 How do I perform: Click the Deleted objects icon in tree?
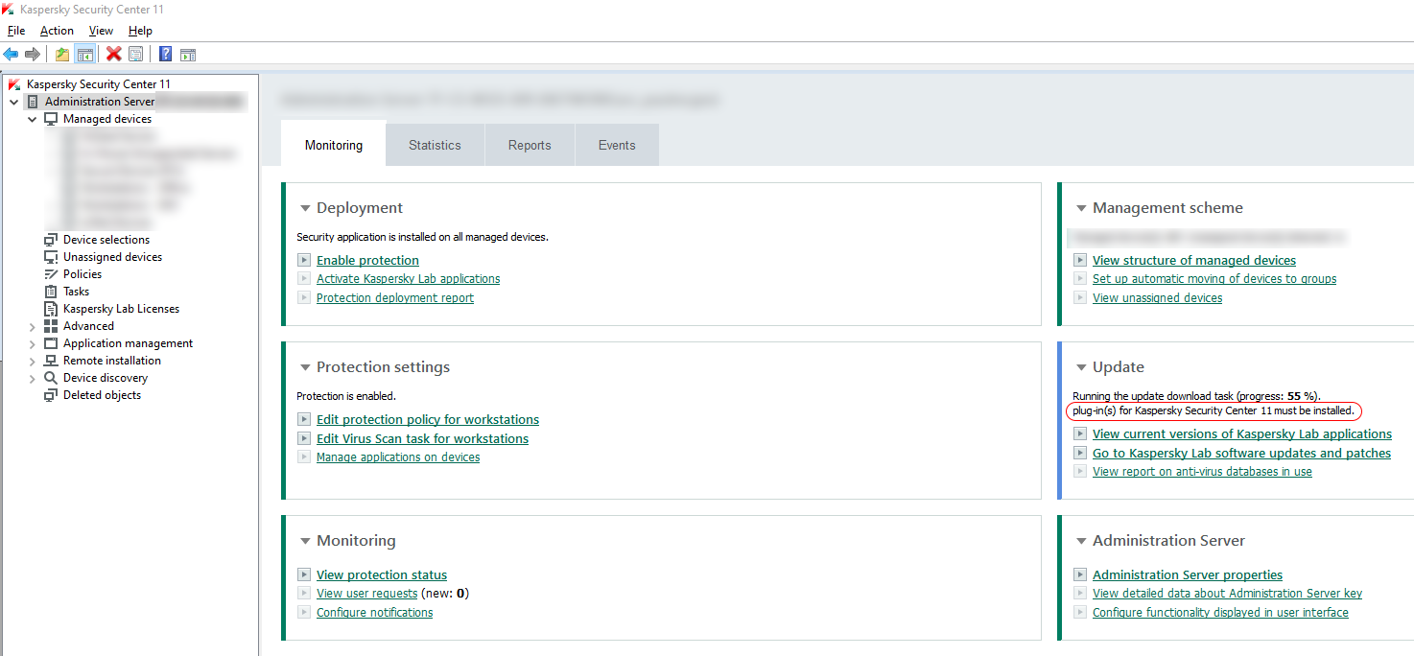51,395
